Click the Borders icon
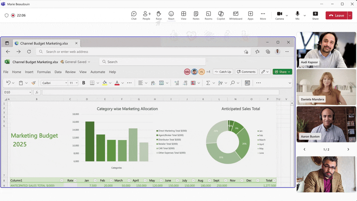This screenshot has width=357, height=201. click(92, 83)
